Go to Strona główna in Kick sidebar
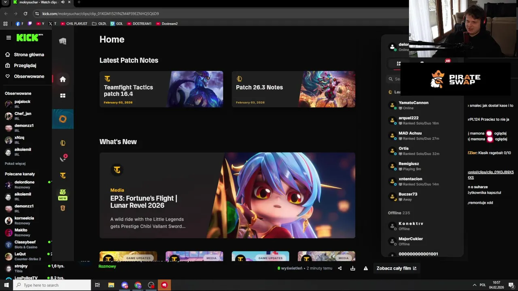This screenshot has width=518, height=291. 24,55
